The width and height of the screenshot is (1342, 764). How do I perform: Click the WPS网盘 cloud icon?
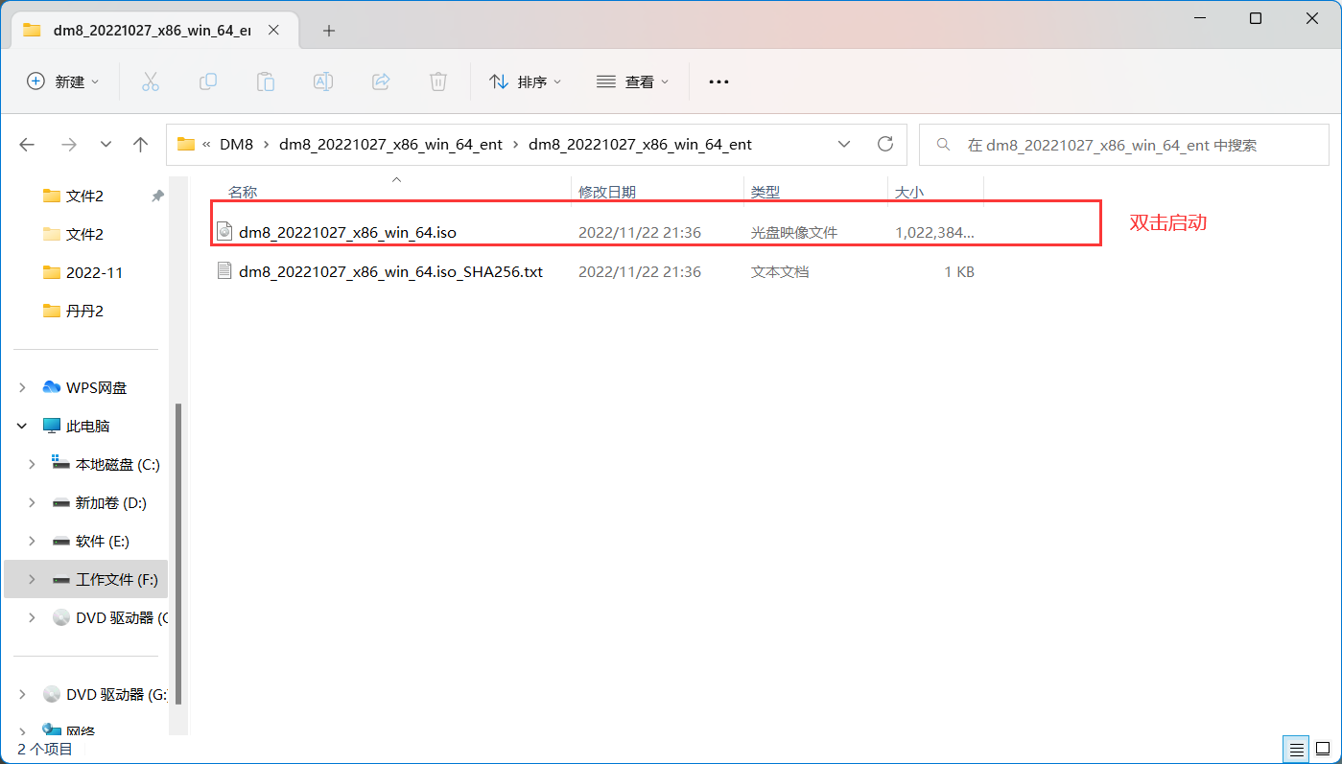point(52,387)
